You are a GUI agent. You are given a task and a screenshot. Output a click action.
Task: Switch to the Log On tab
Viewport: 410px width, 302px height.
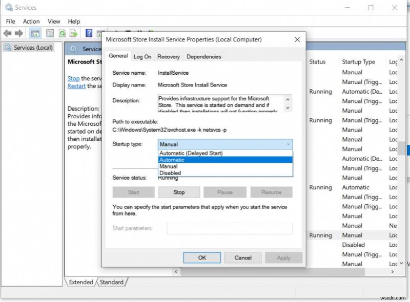142,56
